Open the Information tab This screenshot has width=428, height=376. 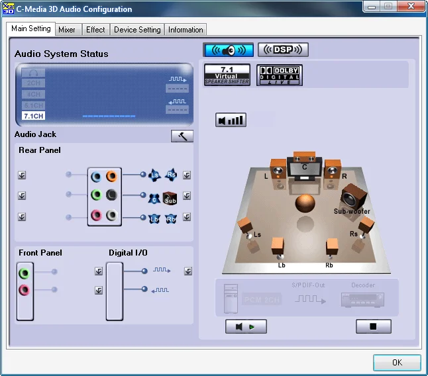[186, 30]
